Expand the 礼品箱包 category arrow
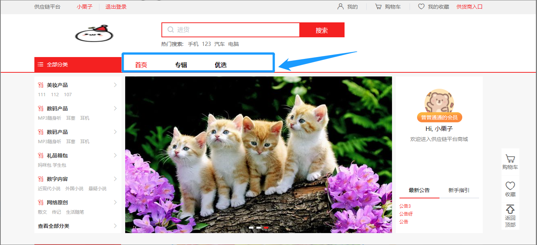The height and width of the screenshot is (245, 537). coord(115,156)
